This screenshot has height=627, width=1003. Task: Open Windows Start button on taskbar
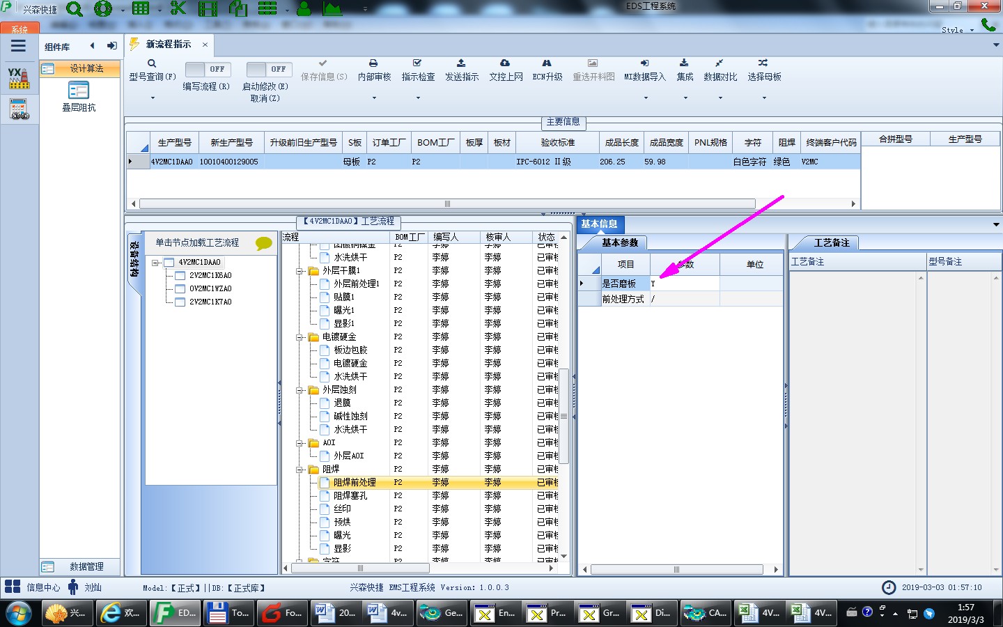(17, 613)
